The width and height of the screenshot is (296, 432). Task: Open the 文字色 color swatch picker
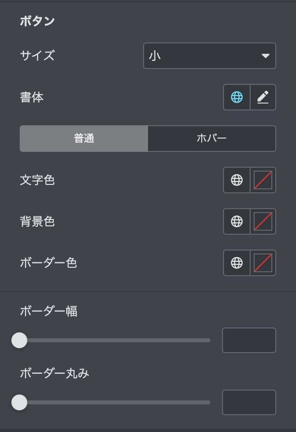tap(263, 180)
